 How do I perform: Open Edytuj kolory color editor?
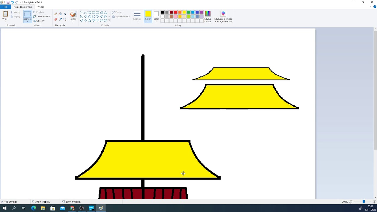coord(208,17)
